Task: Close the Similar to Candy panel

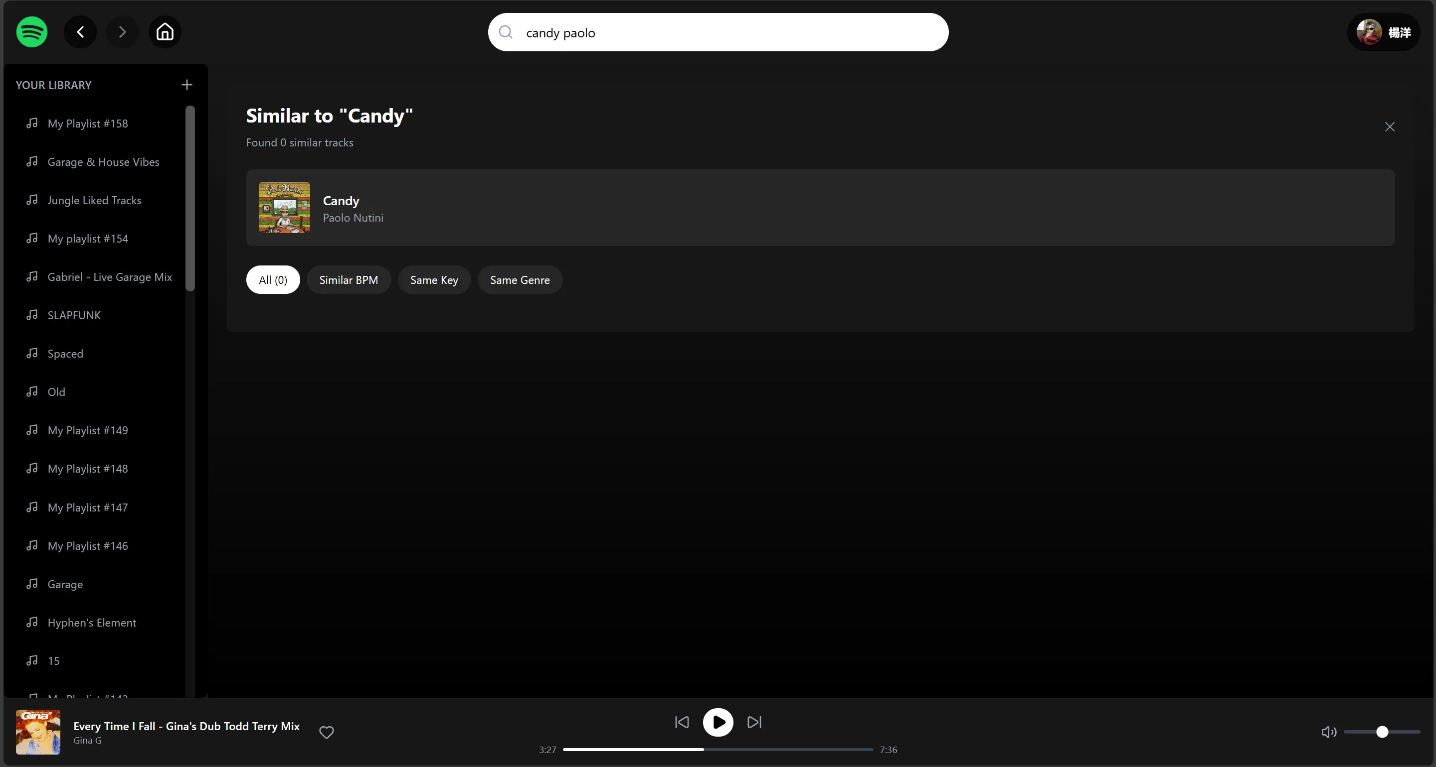Action: [x=1390, y=127]
